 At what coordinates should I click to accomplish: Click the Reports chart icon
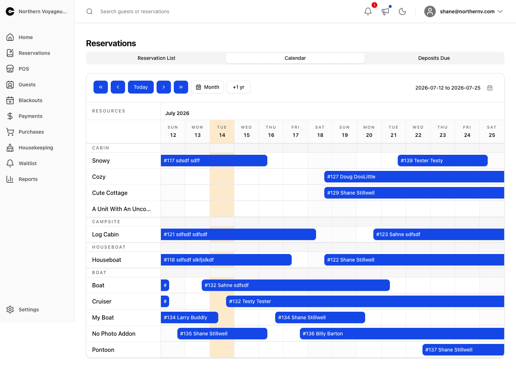(x=10, y=179)
